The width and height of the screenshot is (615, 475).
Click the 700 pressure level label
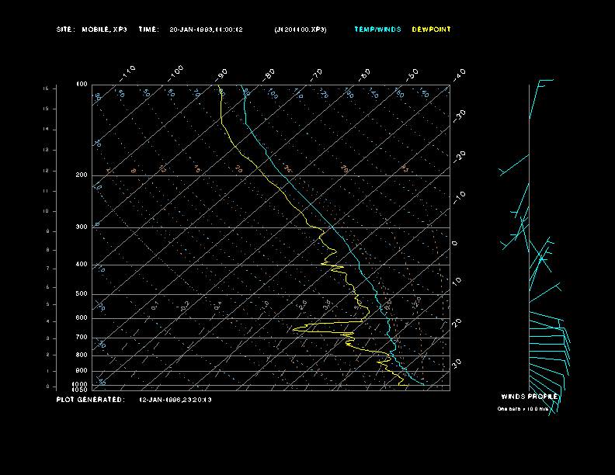[x=82, y=337]
